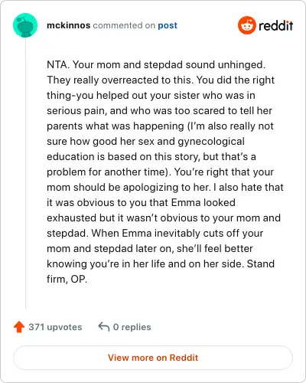Screen dimensions: 306x383
Task: Click the parenthetical about gynecological education
Action: pos(160,149)
